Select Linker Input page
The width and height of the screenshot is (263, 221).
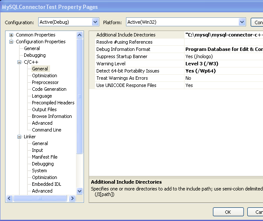(37, 150)
